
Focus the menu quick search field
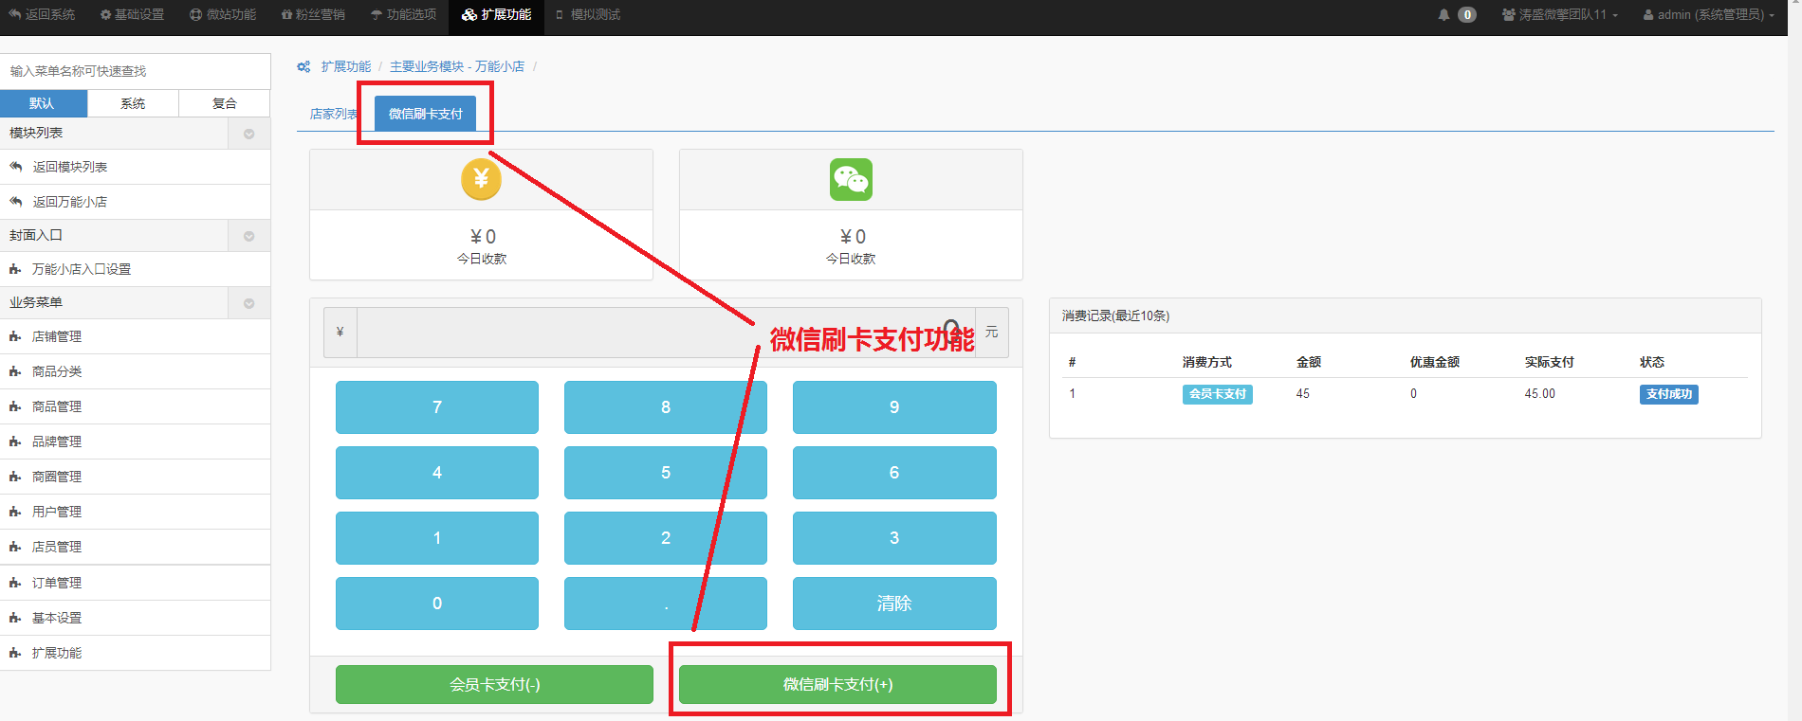[135, 71]
